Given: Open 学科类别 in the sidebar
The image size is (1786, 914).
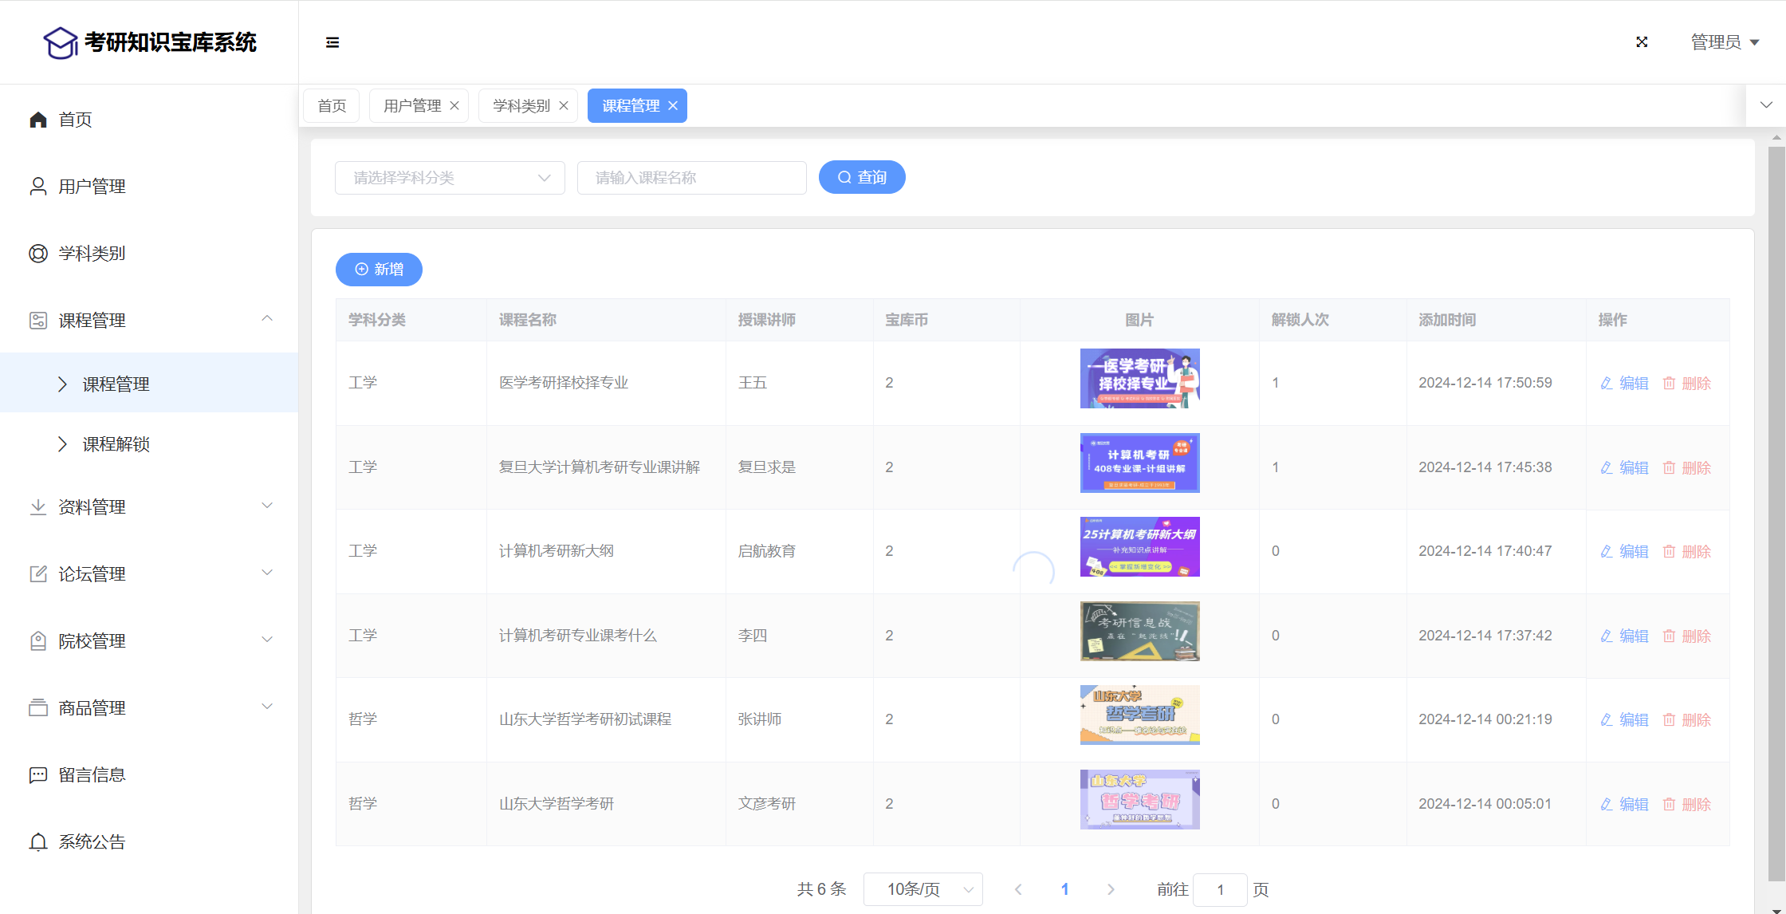Looking at the screenshot, I should (92, 254).
